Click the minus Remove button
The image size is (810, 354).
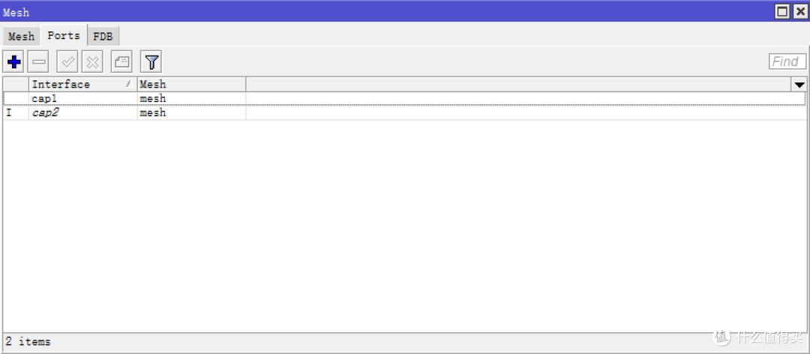38,62
